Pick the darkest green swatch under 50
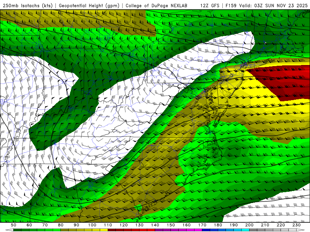The width and height of the screenshot is (310, 232). [x=17, y=230]
